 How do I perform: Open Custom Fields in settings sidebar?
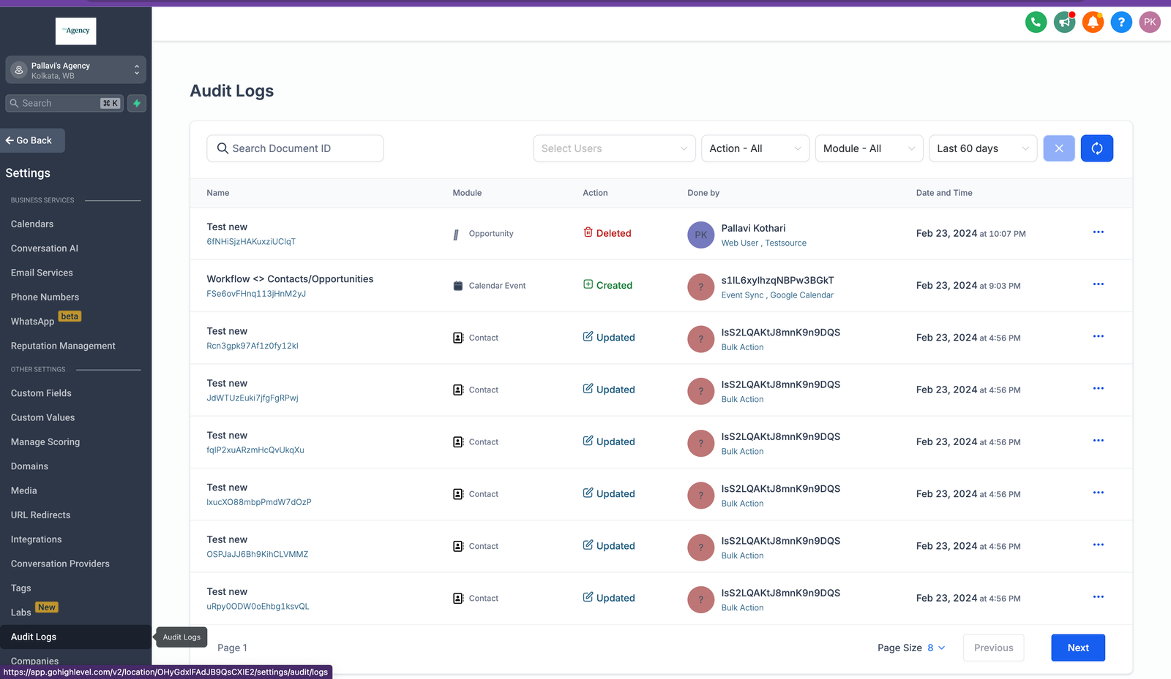tap(41, 393)
